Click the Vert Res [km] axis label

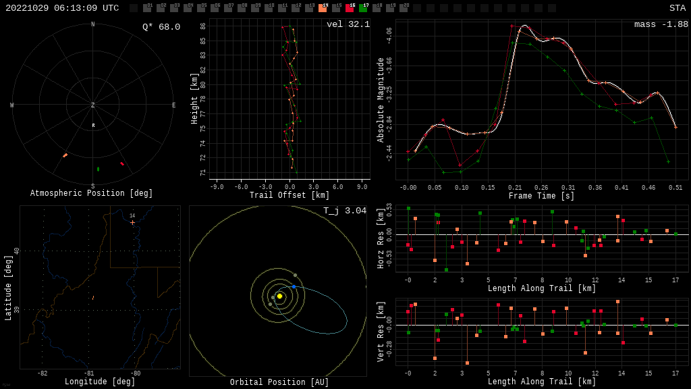click(x=381, y=332)
